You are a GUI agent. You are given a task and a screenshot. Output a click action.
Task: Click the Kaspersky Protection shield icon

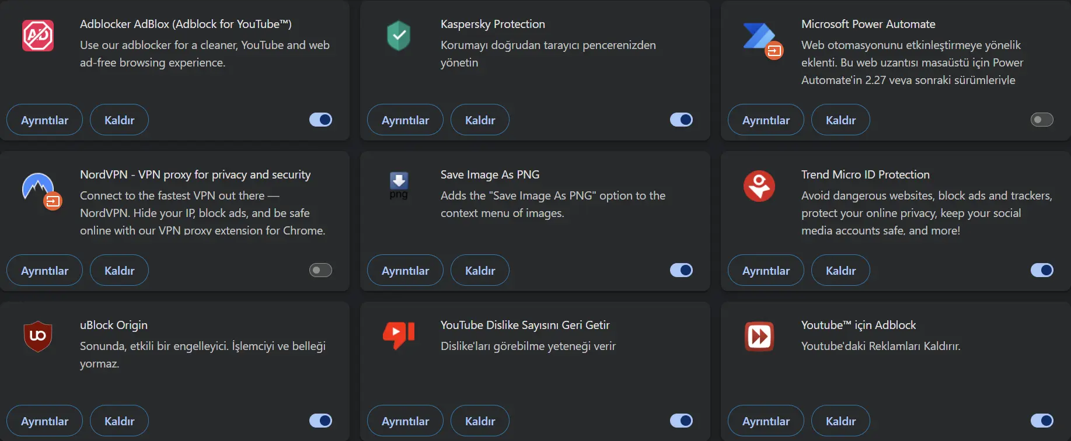pos(399,36)
